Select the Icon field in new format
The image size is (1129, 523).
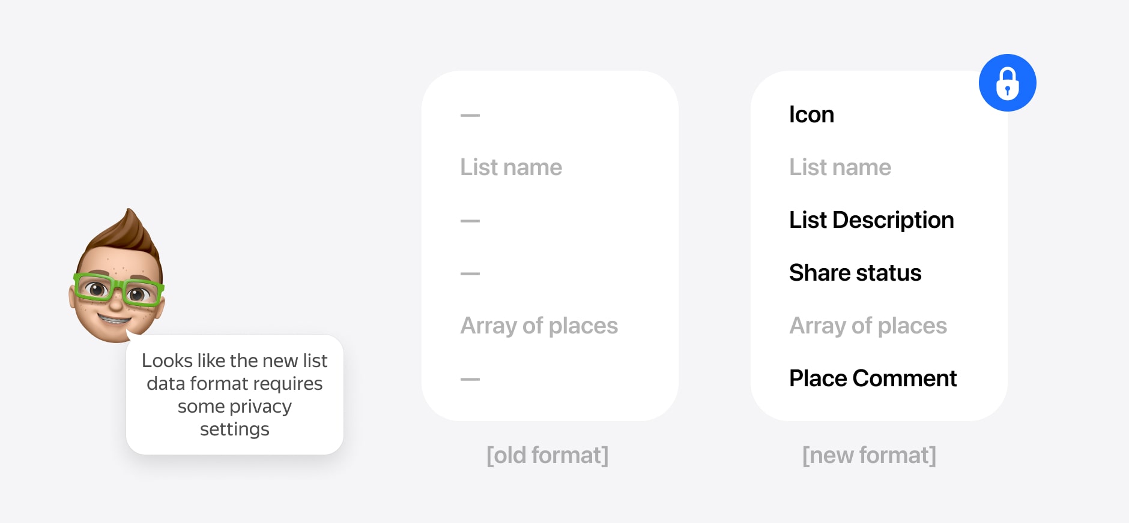point(811,115)
